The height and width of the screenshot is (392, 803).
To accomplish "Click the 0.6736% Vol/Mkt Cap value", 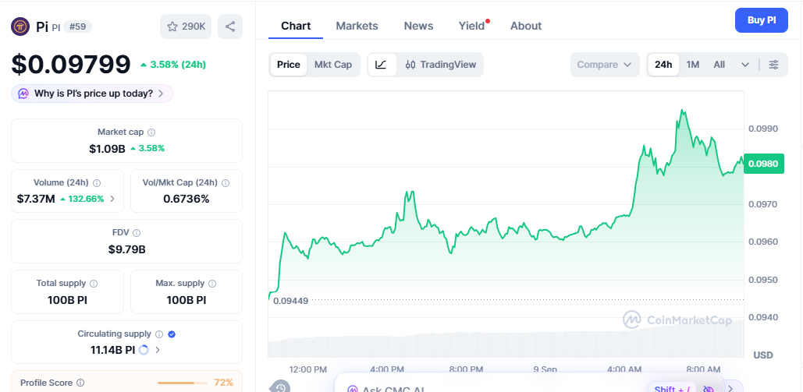I will click(x=187, y=199).
